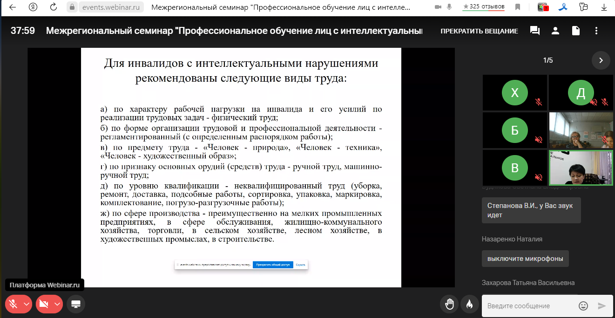Viewport: 615px width, 318px height.
Task: Open the emoji picker in message box
Action: point(583,305)
